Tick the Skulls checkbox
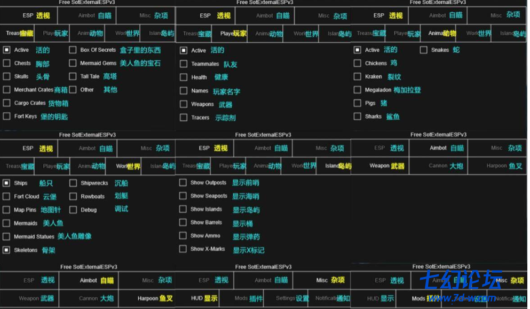Screen dimensions: 530x309 coord(6,76)
